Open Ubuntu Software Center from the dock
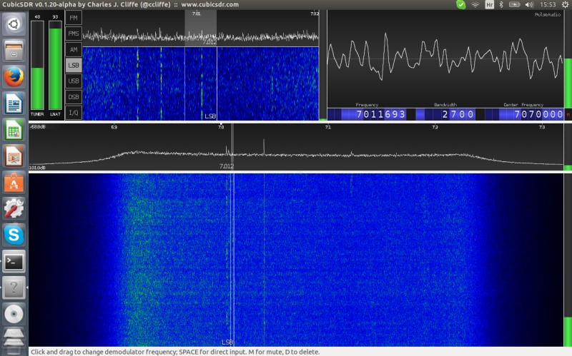The width and height of the screenshot is (572, 356). 14,182
